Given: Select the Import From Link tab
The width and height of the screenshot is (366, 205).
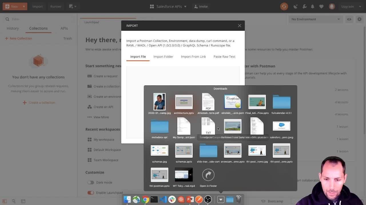Looking at the screenshot, I should tap(193, 56).
